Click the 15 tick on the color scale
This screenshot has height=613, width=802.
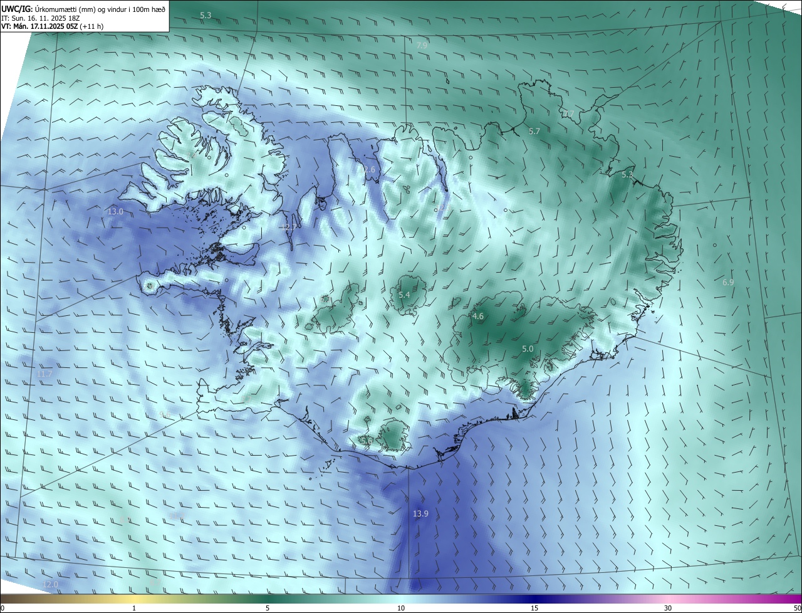(x=534, y=608)
